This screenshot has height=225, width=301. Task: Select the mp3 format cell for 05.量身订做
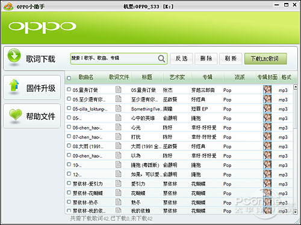pos(283,91)
